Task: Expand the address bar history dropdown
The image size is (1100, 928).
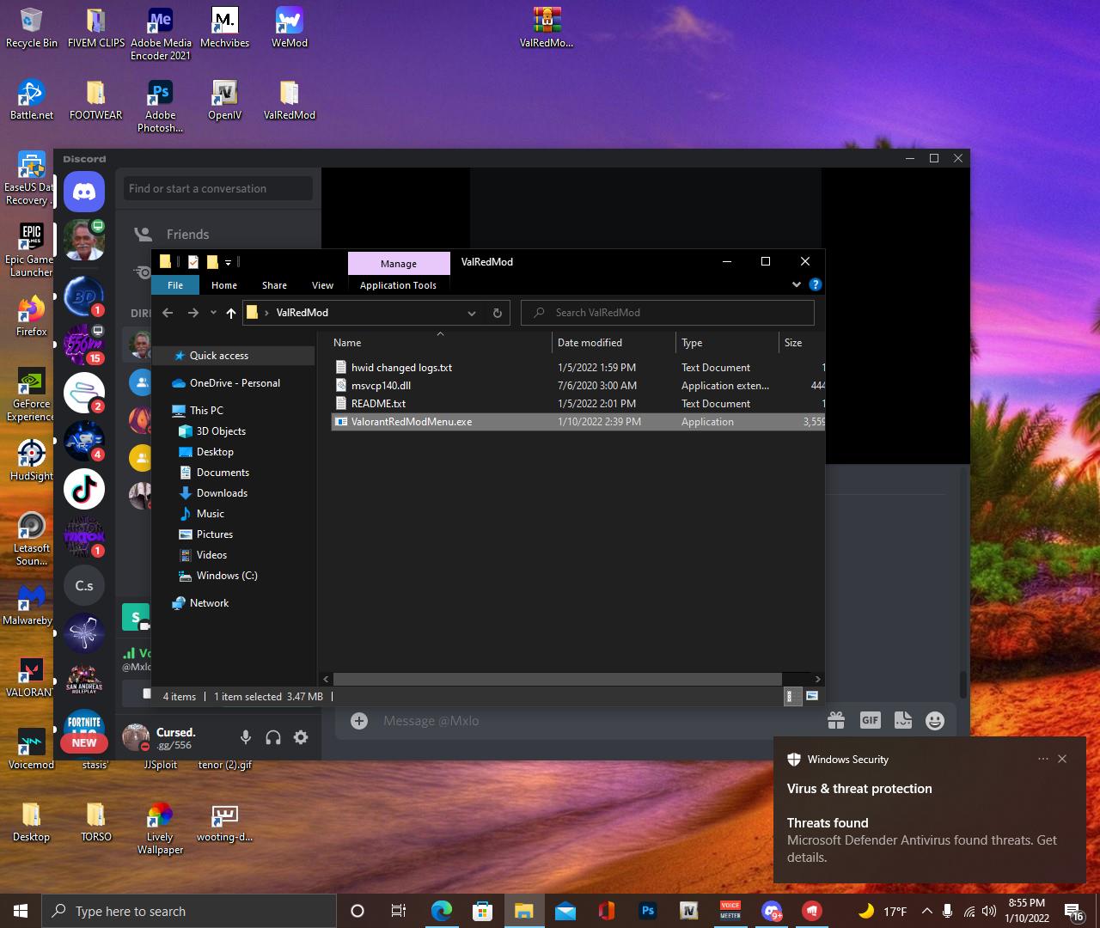Action: 471,313
